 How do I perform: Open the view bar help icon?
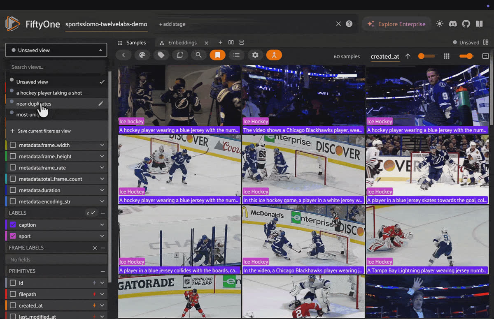(x=349, y=24)
